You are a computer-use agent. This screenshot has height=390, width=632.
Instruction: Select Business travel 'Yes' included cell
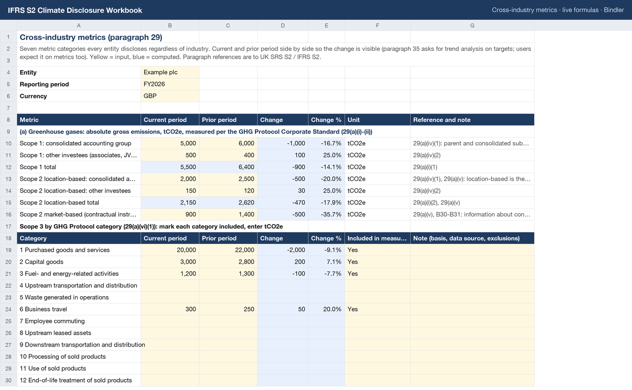[x=377, y=309]
